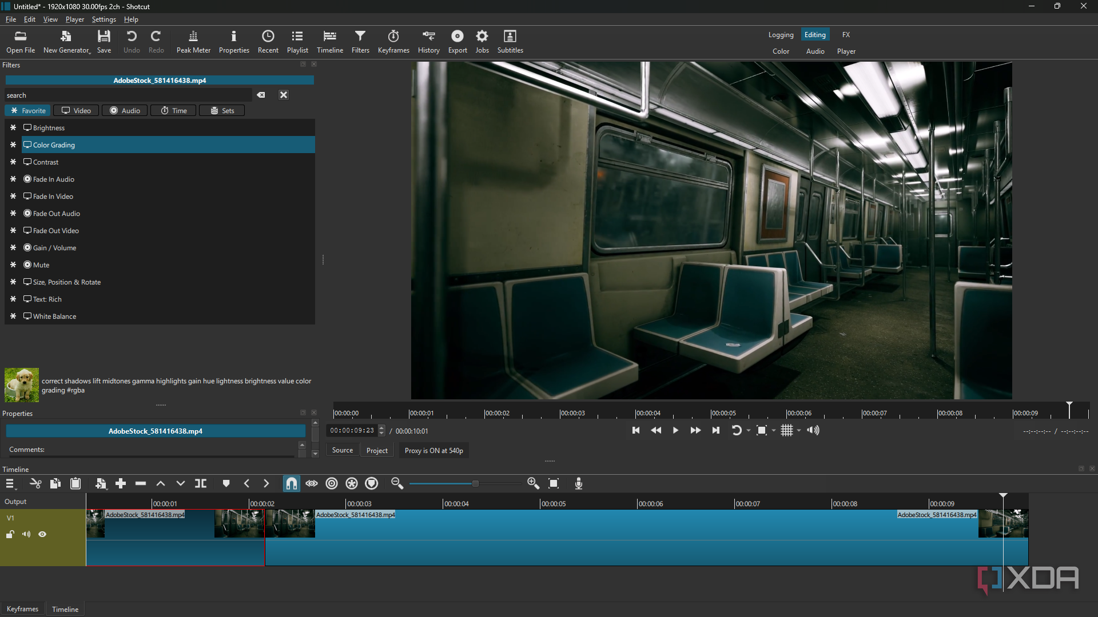The width and height of the screenshot is (1098, 617).
Task: Click in the filter search field
Action: pos(128,95)
